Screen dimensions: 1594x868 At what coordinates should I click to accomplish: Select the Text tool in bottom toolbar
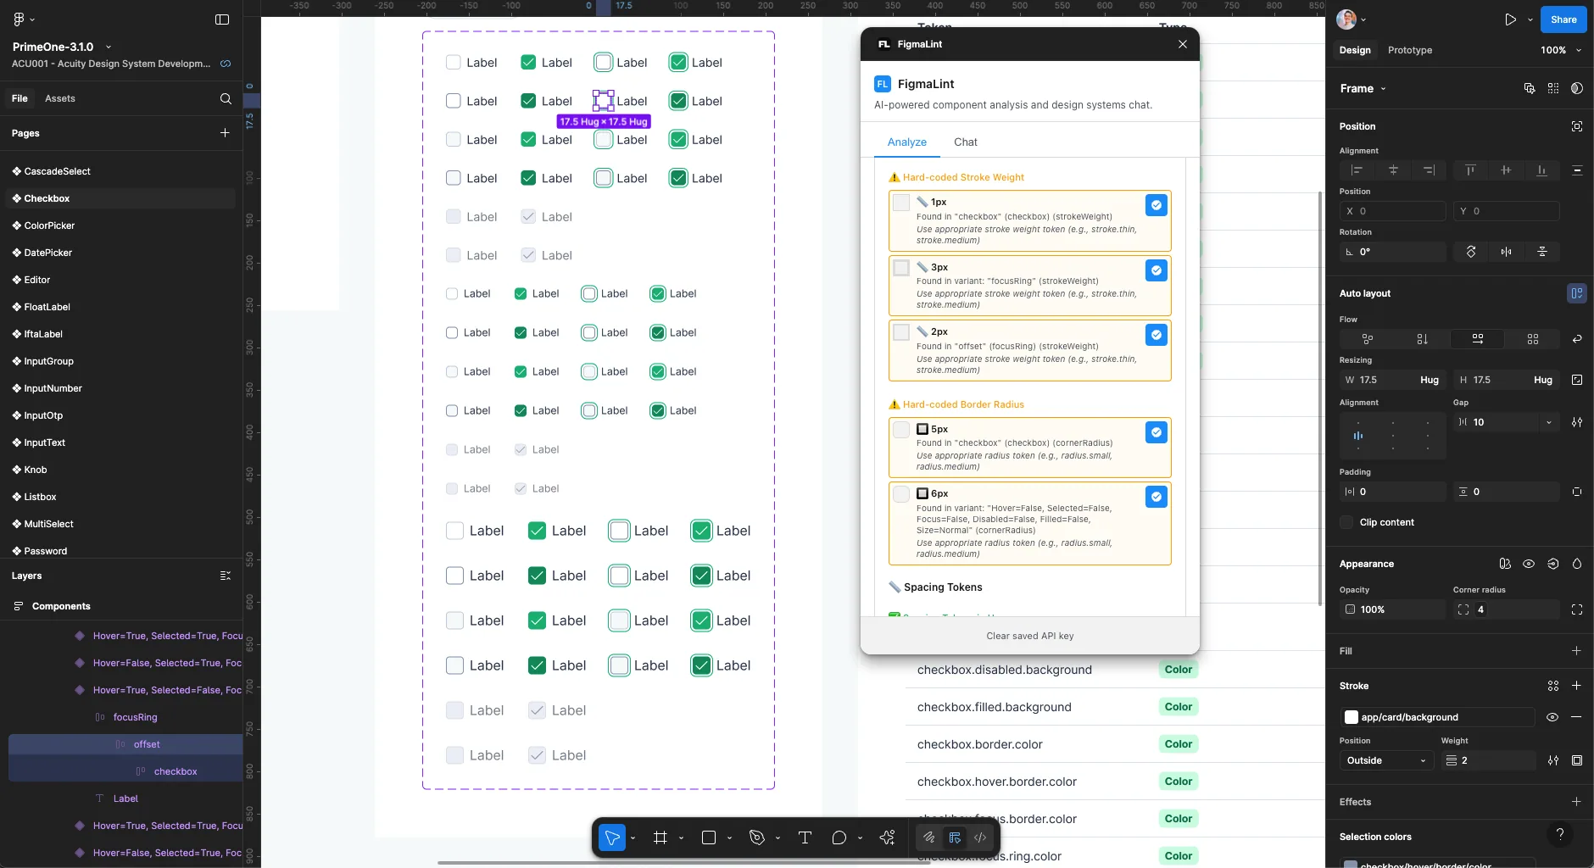click(805, 837)
